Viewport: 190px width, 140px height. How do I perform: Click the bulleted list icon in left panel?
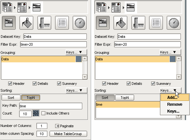coord(62,23)
